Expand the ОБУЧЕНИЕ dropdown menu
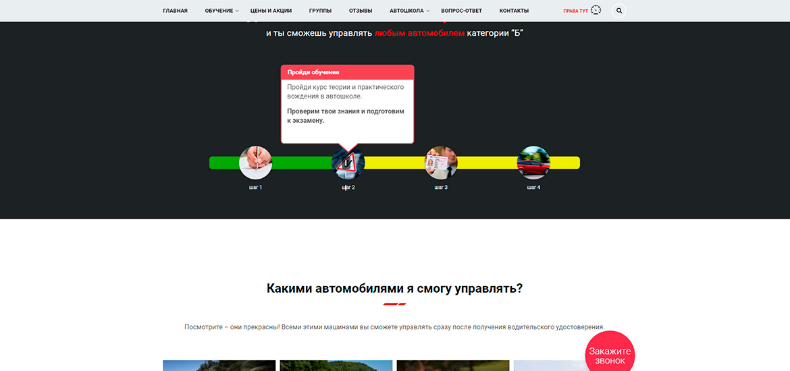Image resolution: width=790 pixels, height=371 pixels. (221, 11)
